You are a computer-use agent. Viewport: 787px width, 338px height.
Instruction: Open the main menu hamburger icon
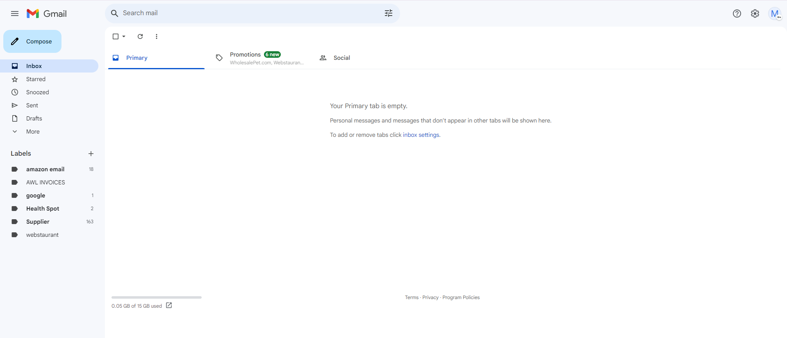coord(15,14)
